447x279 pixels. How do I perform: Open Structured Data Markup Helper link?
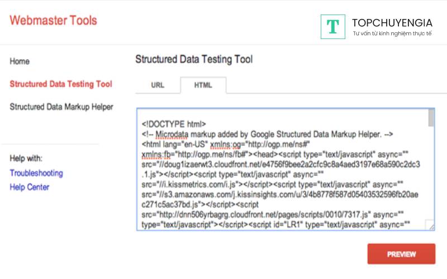(x=61, y=107)
